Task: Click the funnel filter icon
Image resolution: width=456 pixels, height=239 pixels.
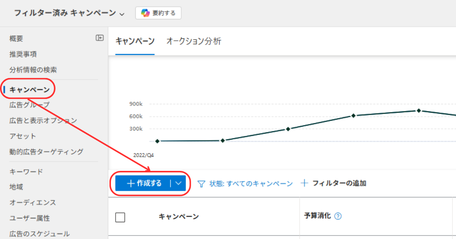Action: (201, 184)
